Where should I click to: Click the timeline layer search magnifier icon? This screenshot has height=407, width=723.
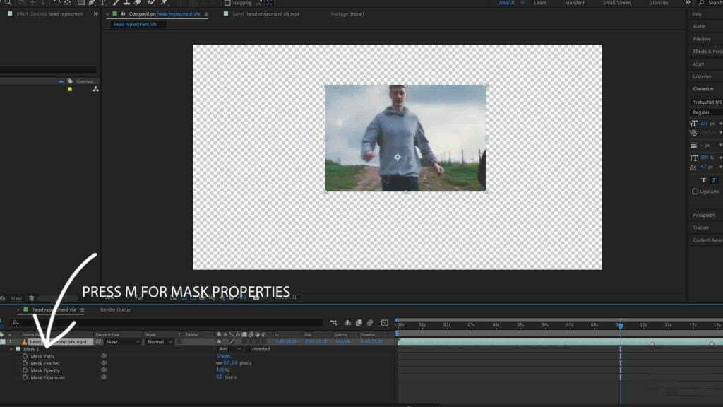pyautogui.click(x=16, y=322)
